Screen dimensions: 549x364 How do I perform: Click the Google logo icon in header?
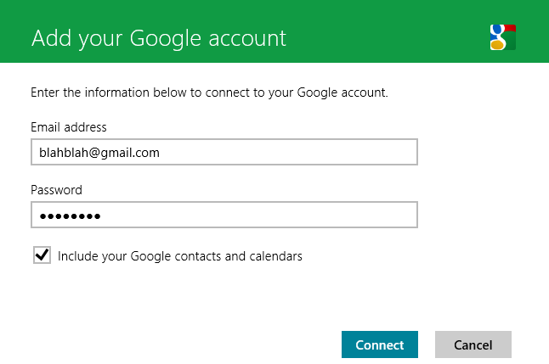(503, 37)
